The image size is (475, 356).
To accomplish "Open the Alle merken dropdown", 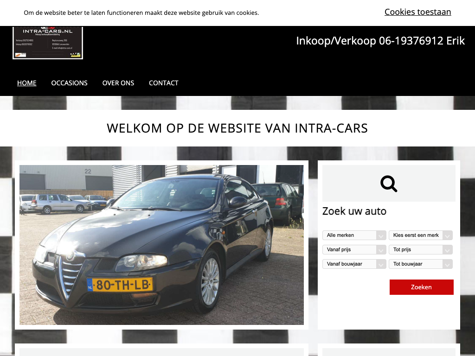I will (354, 235).
